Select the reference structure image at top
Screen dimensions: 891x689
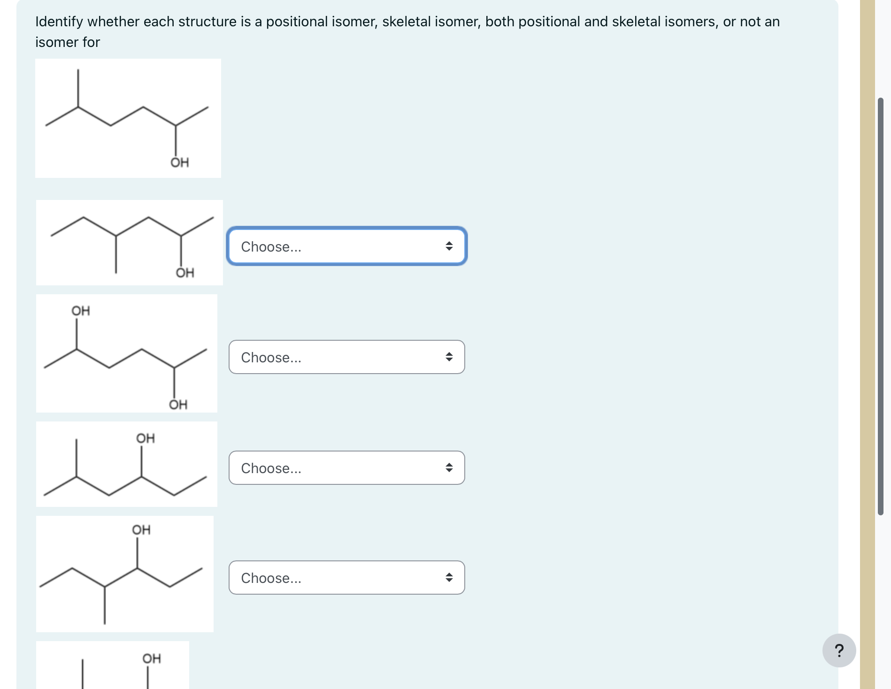pos(128,118)
